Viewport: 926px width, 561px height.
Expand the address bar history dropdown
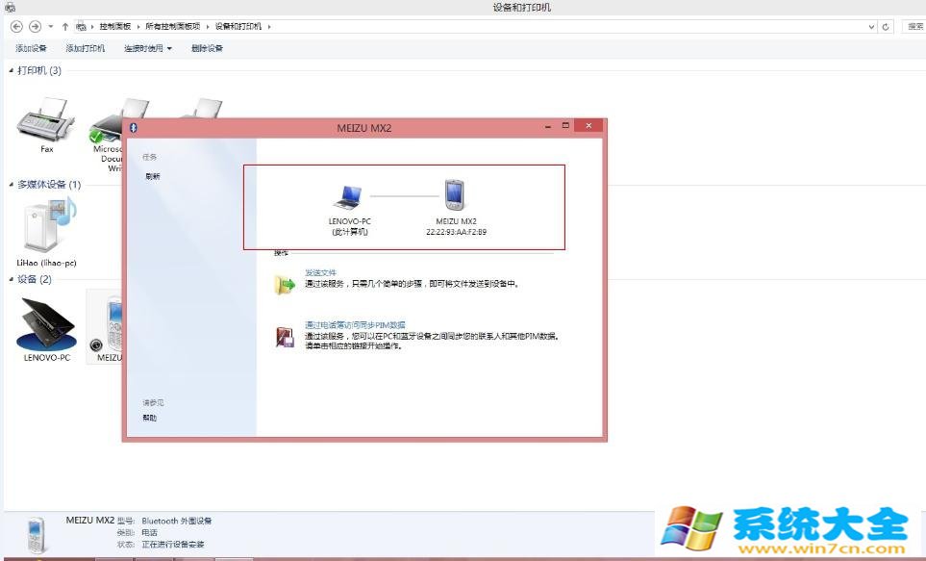pyautogui.click(x=871, y=27)
